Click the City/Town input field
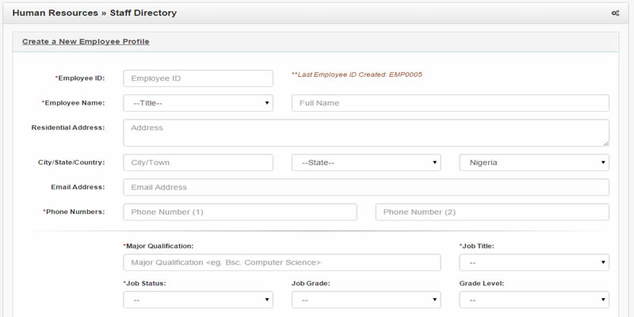 coord(198,162)
